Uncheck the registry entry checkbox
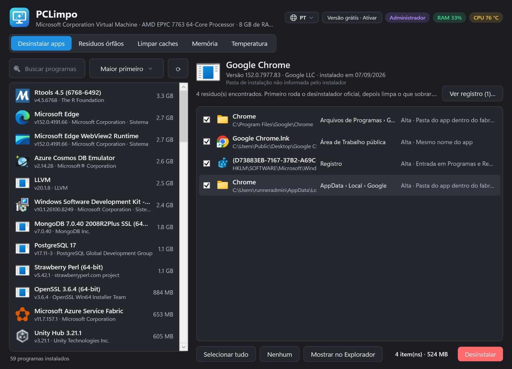This screenshot has width=512, height=369. (207, 164)
